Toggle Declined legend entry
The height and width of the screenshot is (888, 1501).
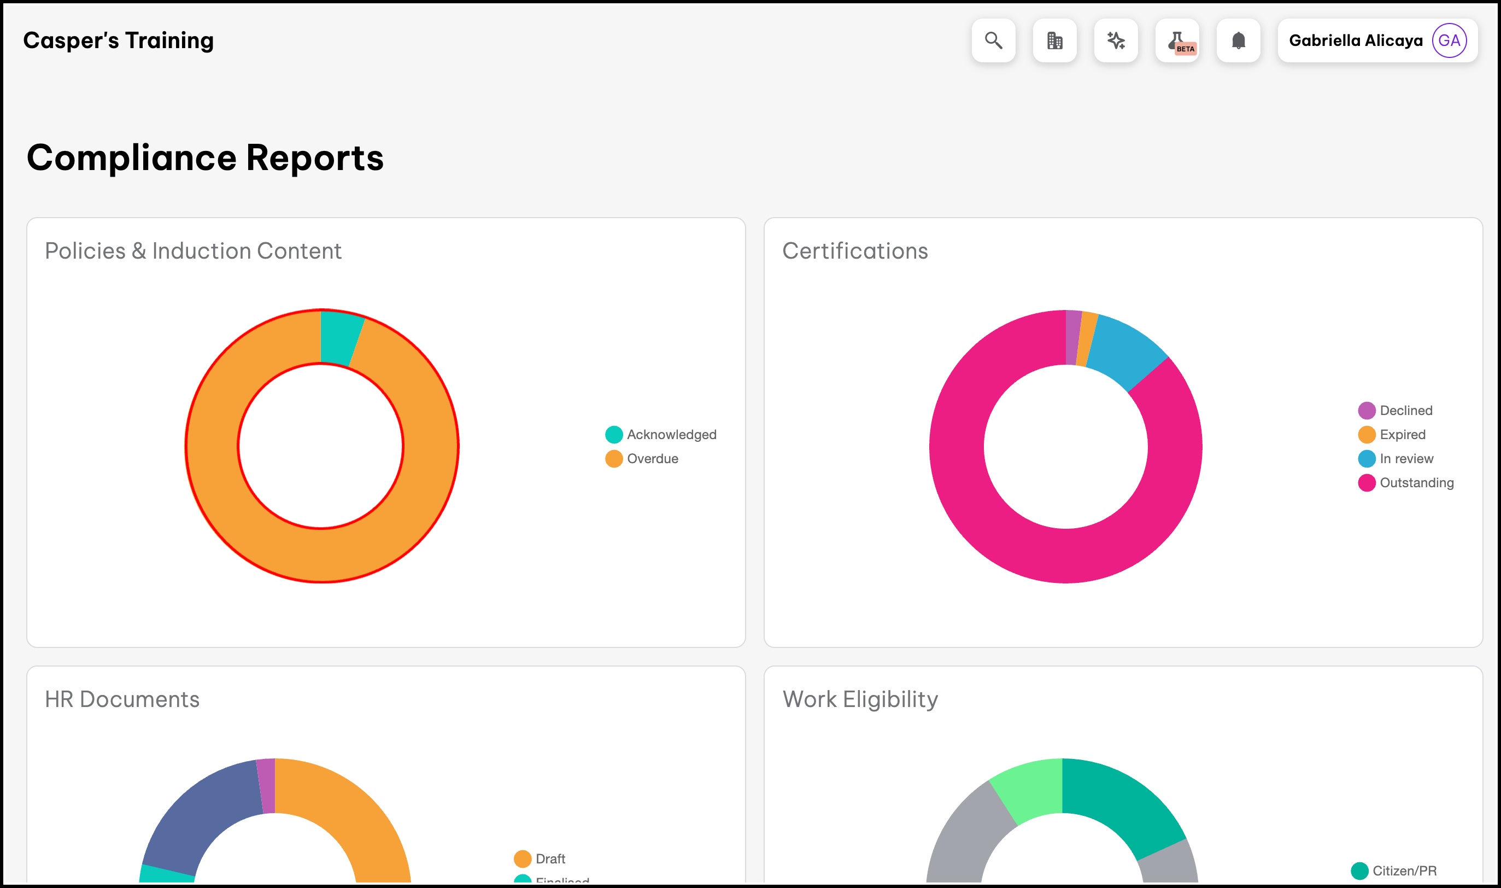coord(1395,411)
